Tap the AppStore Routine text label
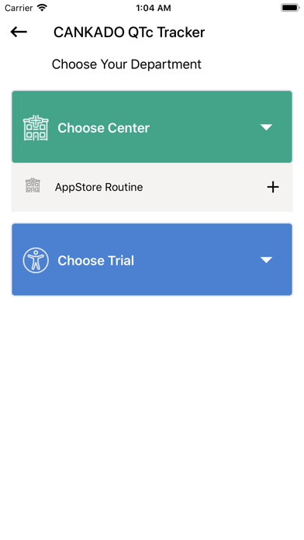This screenshot has width=304, height=540. 98,187
